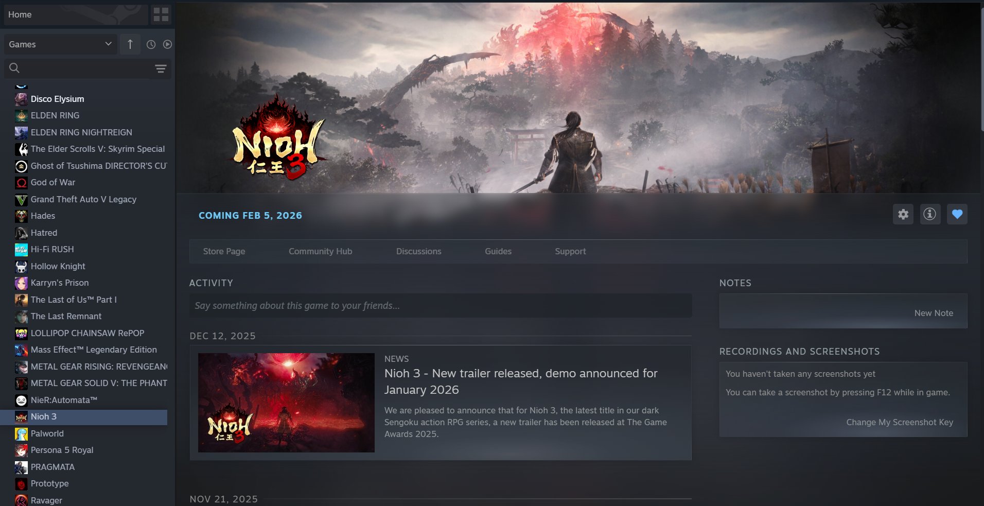Click the page vertical scrollbar
984x506 pixels.
pos(982,67)
